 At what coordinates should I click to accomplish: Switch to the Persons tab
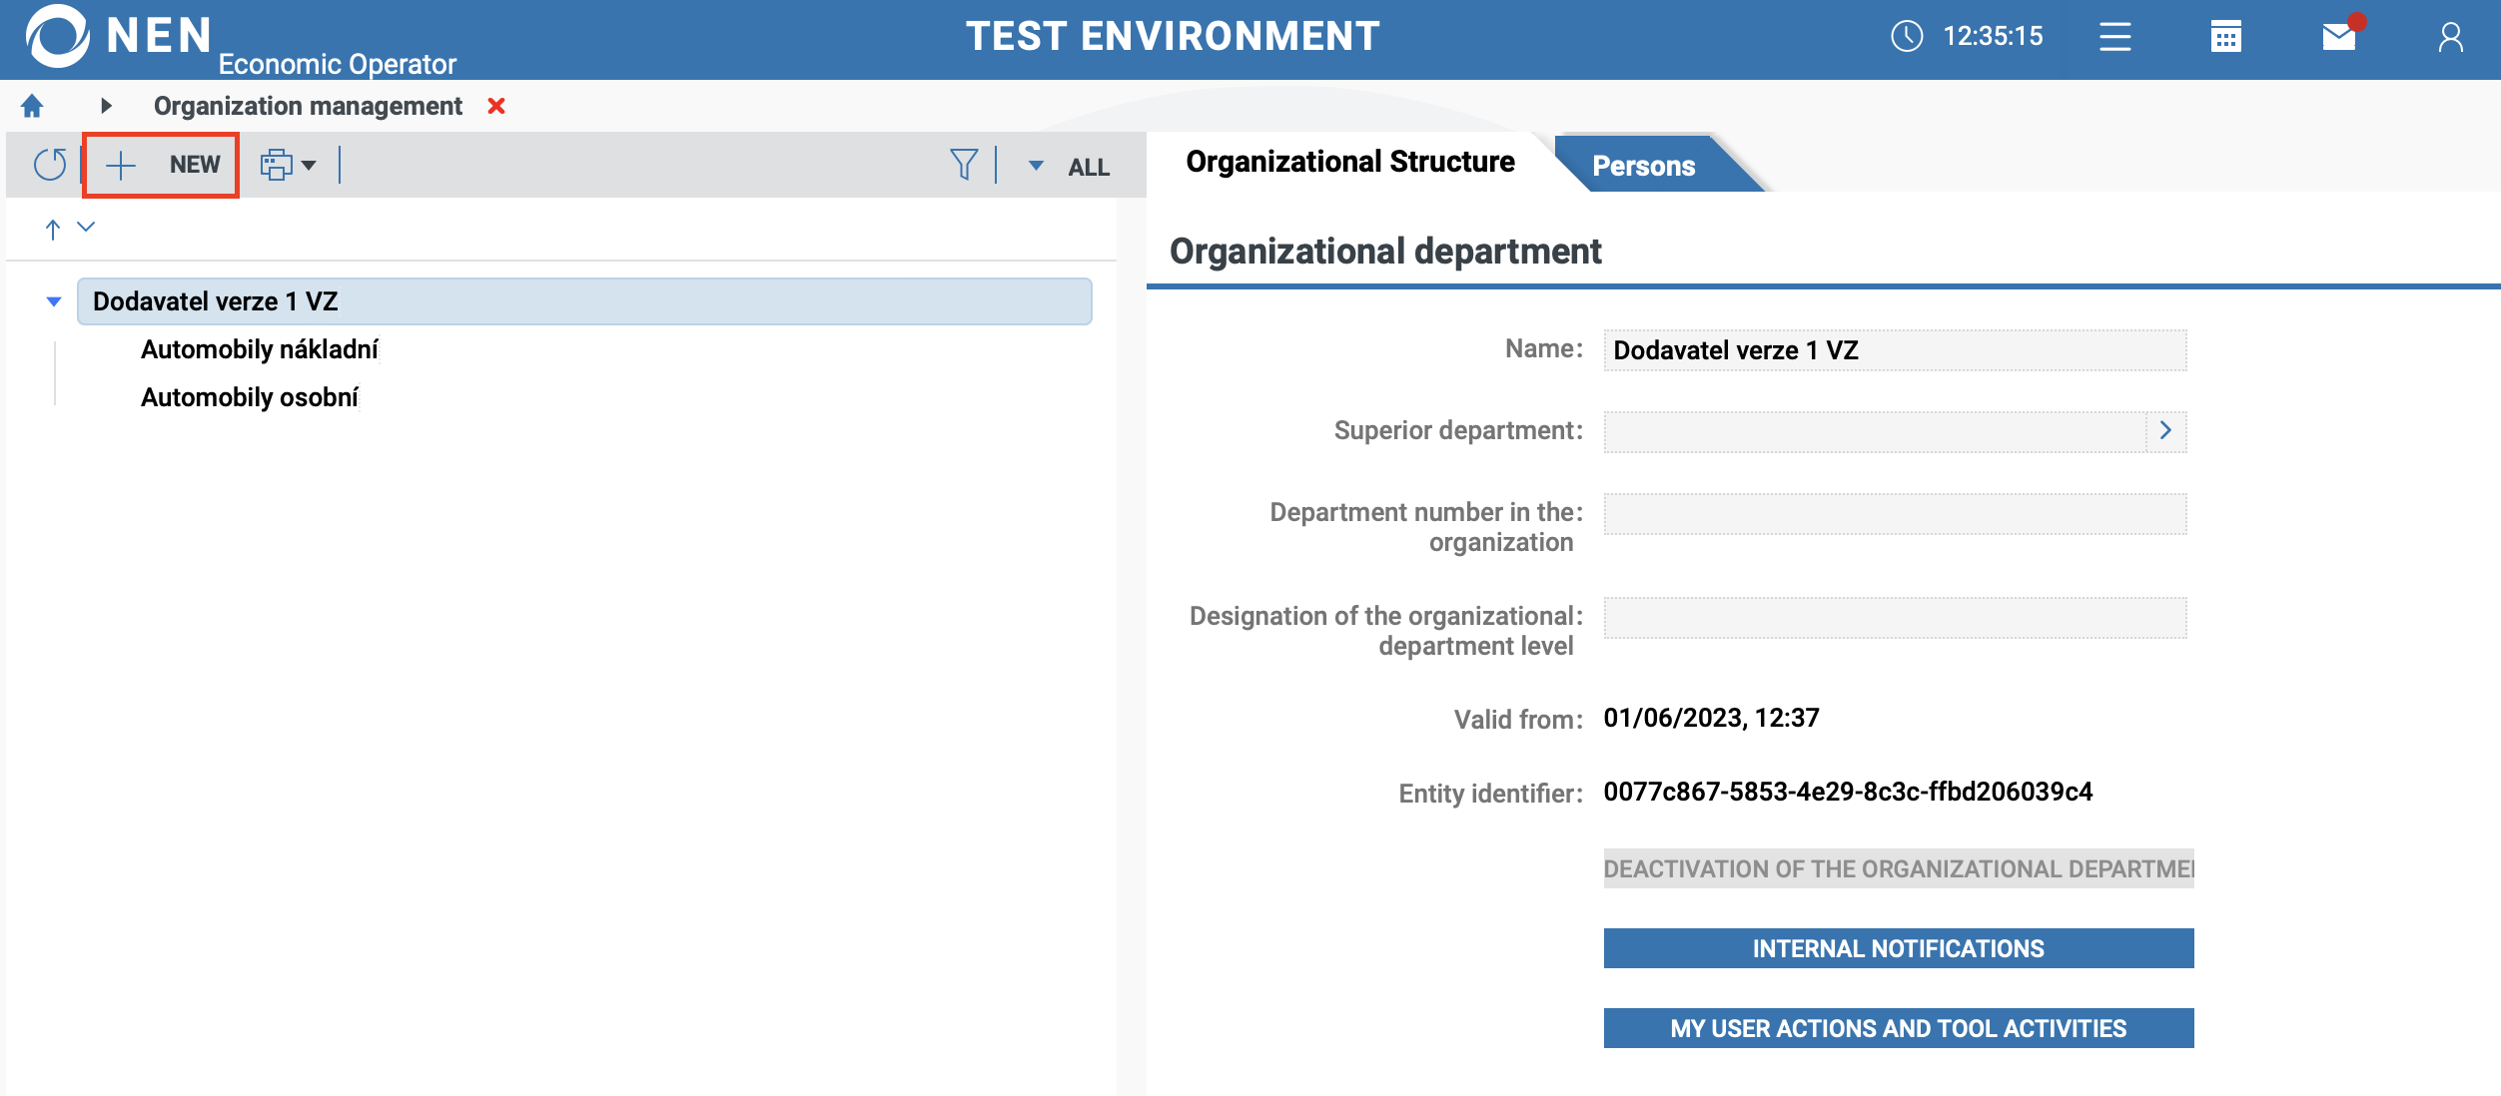tap(1644, 166)
